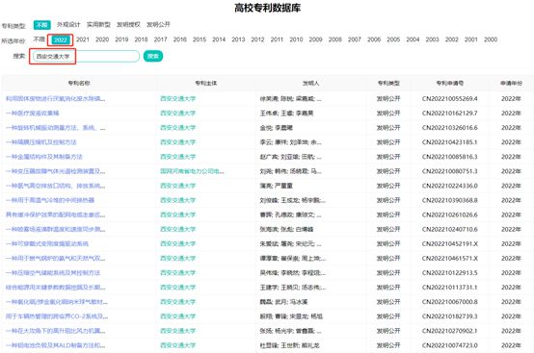Open patent title in row CN202210240710.6
Viewport: 534px width, 353px height.
coord(56,229)
